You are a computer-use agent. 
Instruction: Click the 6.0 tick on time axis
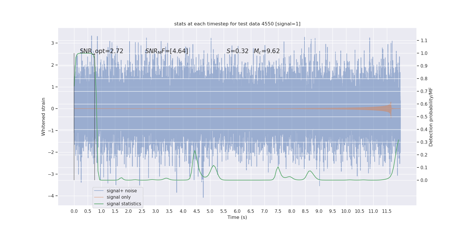(237, 211)
